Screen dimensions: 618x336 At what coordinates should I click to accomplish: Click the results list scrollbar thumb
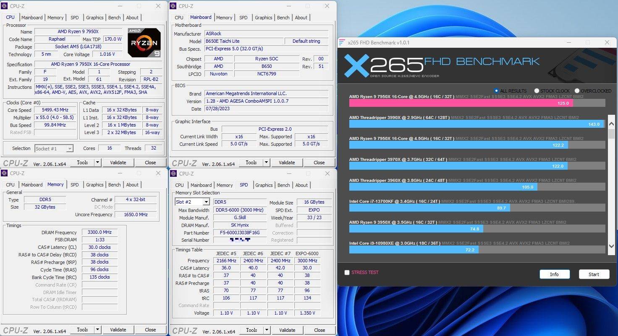coord(612,134)
